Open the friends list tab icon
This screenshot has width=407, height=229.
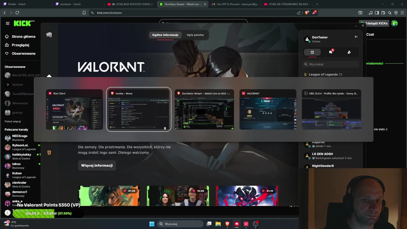[312, 52]
